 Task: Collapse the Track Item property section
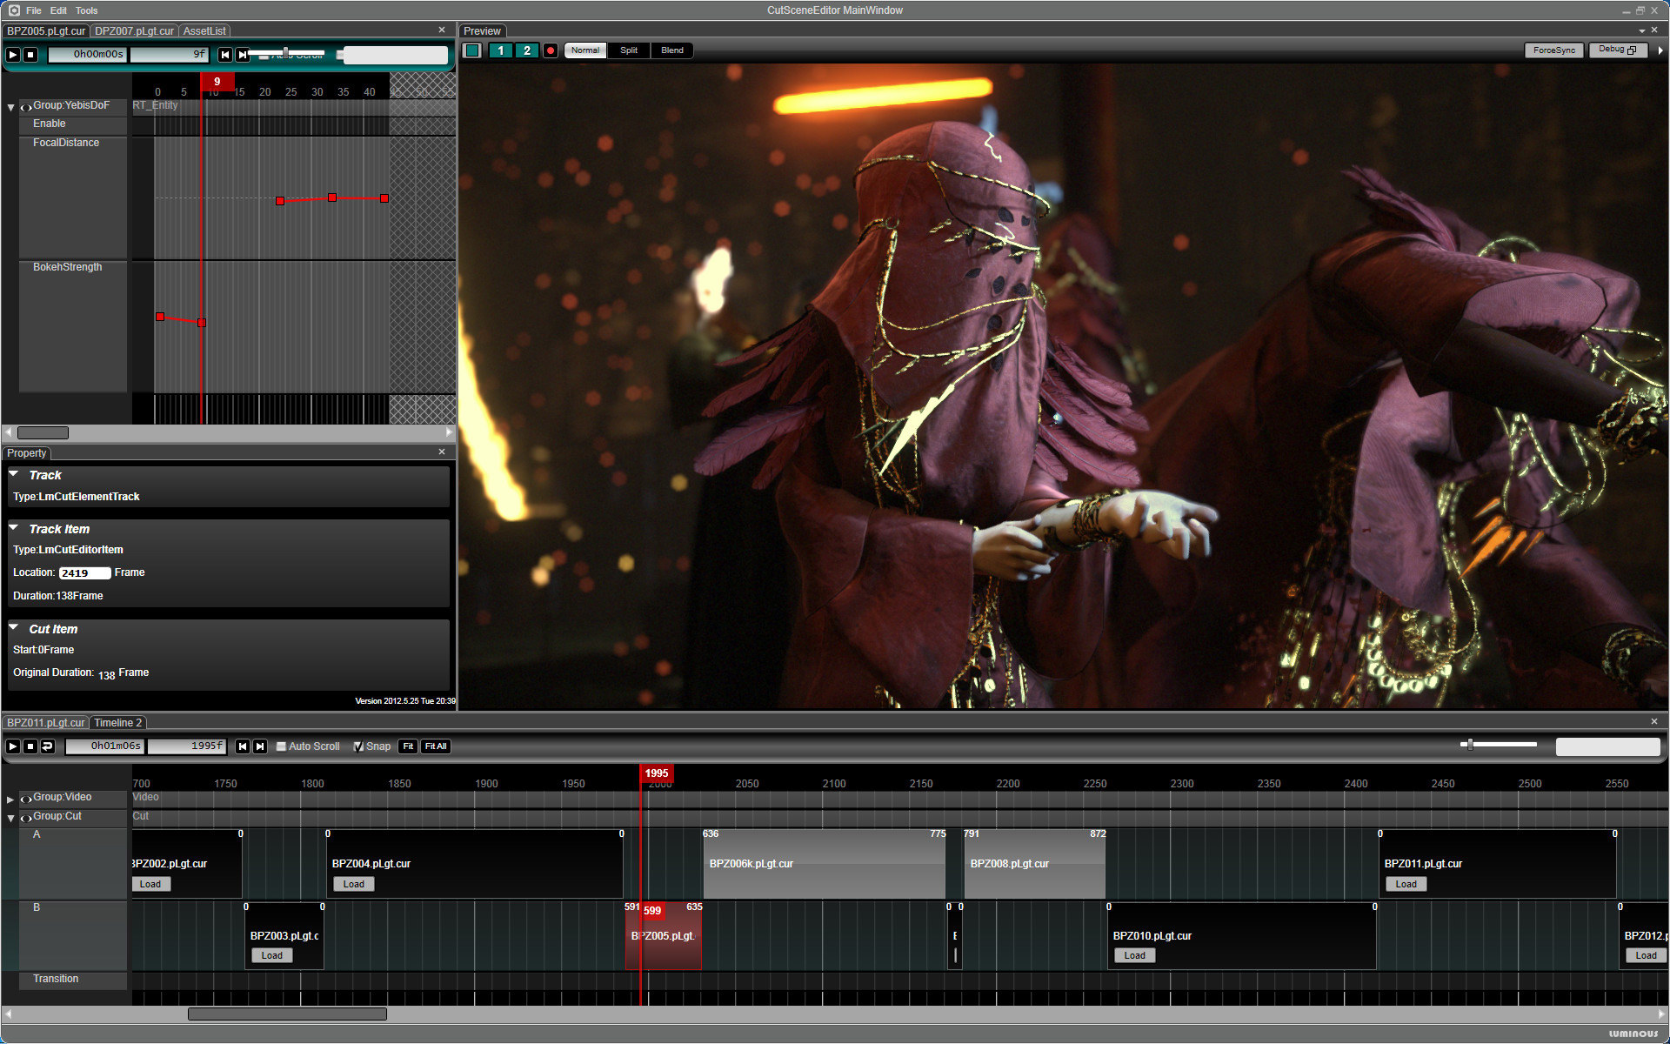(x=15, y=528)
